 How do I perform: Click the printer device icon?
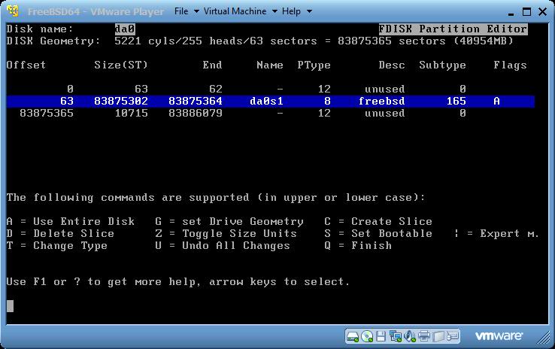point(423,336)
